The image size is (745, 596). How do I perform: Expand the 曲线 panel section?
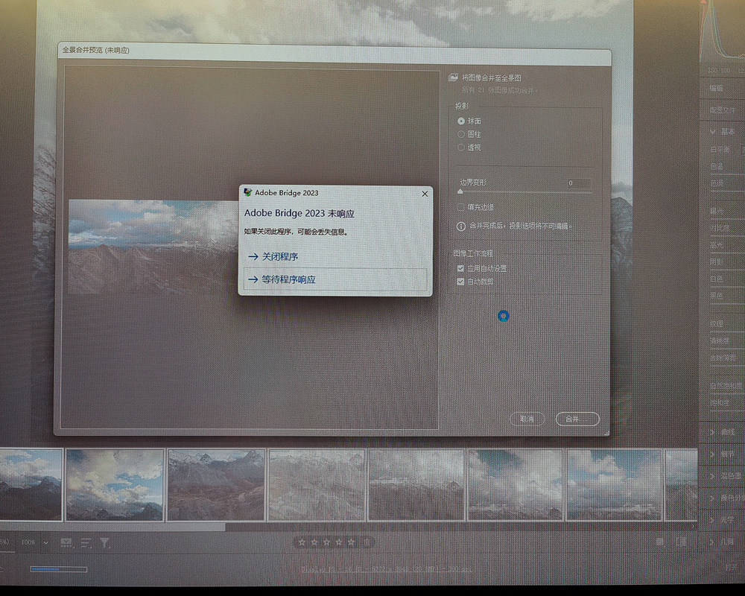tap(713, 432)
